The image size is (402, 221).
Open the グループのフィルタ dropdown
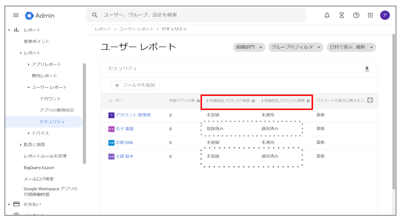tap(296, 47)
